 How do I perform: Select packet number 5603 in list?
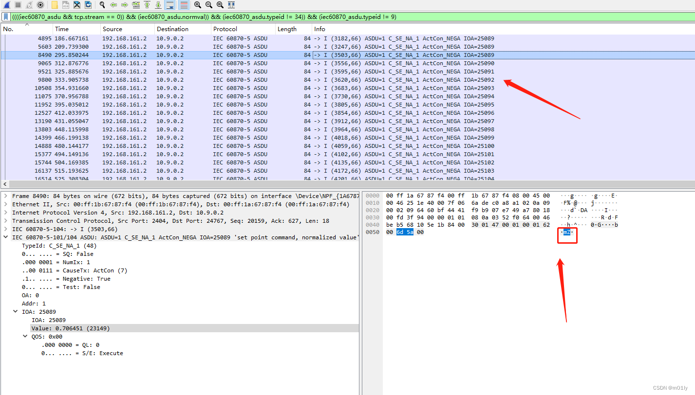point(348,47)
